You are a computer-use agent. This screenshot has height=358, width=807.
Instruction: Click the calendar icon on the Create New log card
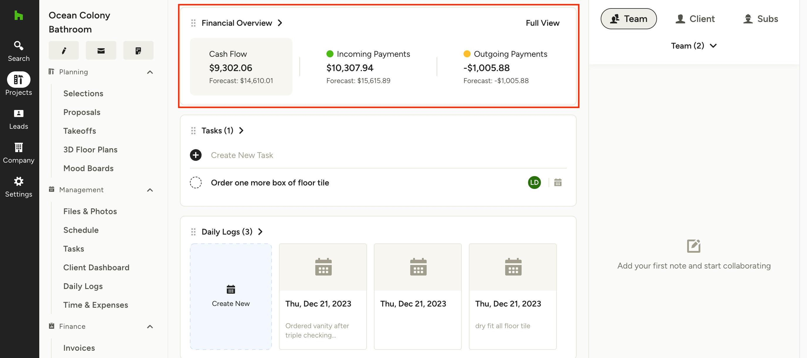pos(231,290)
